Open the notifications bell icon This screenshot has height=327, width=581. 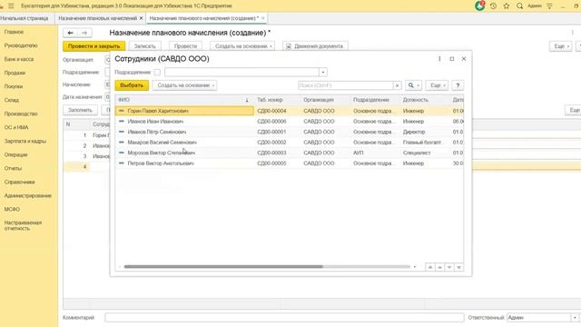coord(480,5)
